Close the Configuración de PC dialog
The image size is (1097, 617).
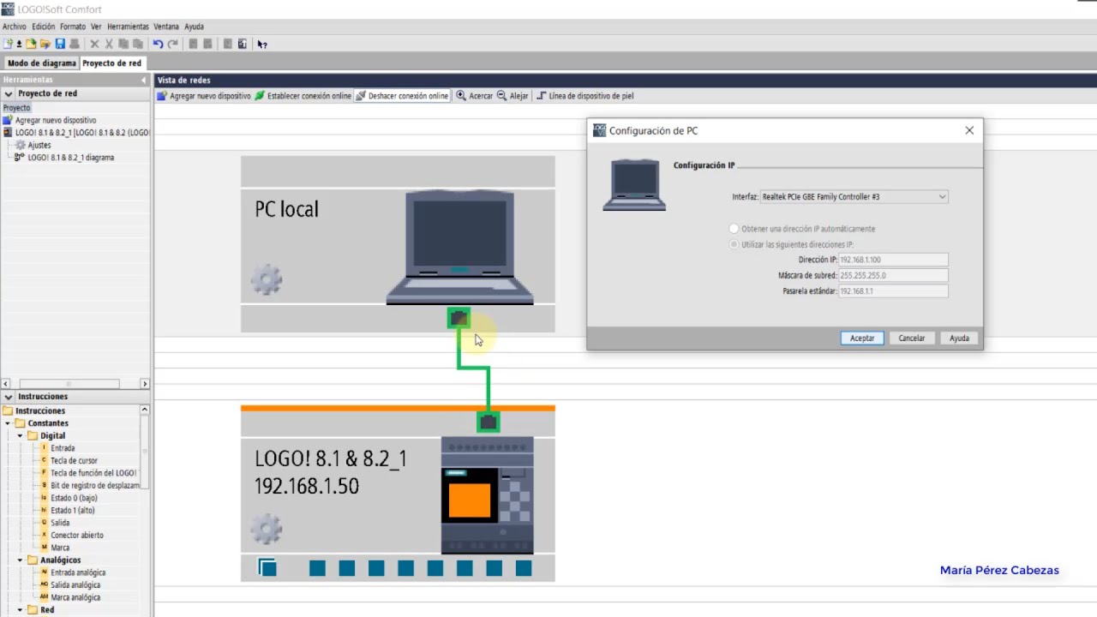[x=969, y=130]
